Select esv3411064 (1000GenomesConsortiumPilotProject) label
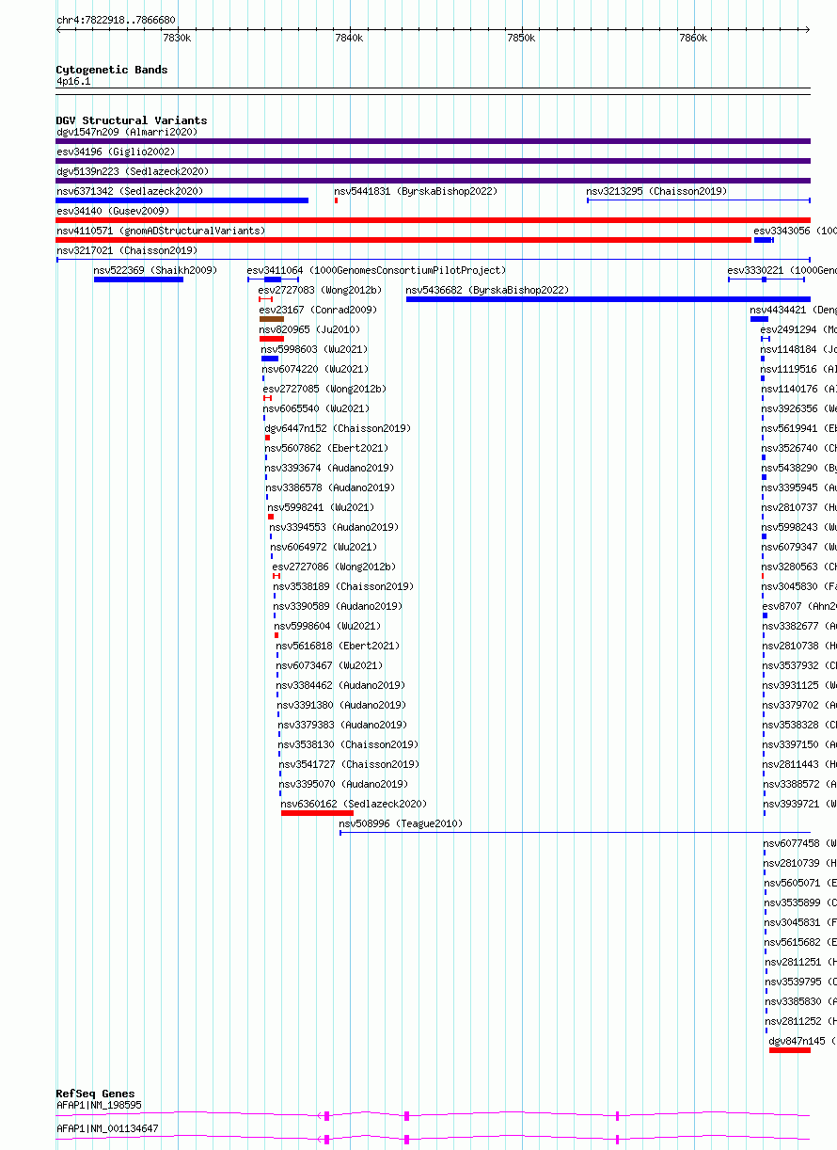The image size is (837, 1150). coord(376,270)
